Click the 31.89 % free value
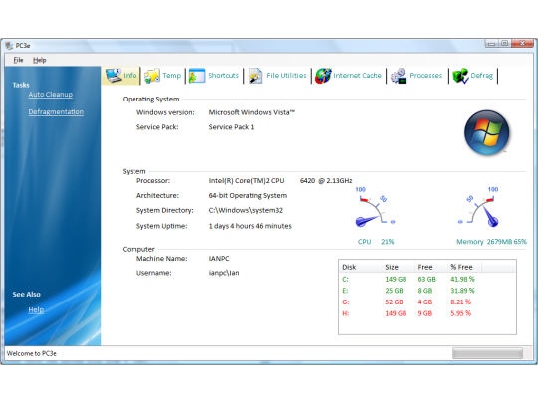 (x=462, y=291)
